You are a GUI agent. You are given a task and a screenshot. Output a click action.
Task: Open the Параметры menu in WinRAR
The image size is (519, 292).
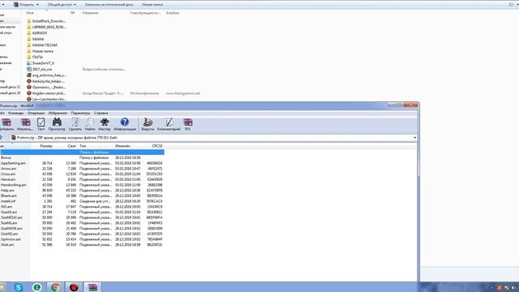coord(80,114)
